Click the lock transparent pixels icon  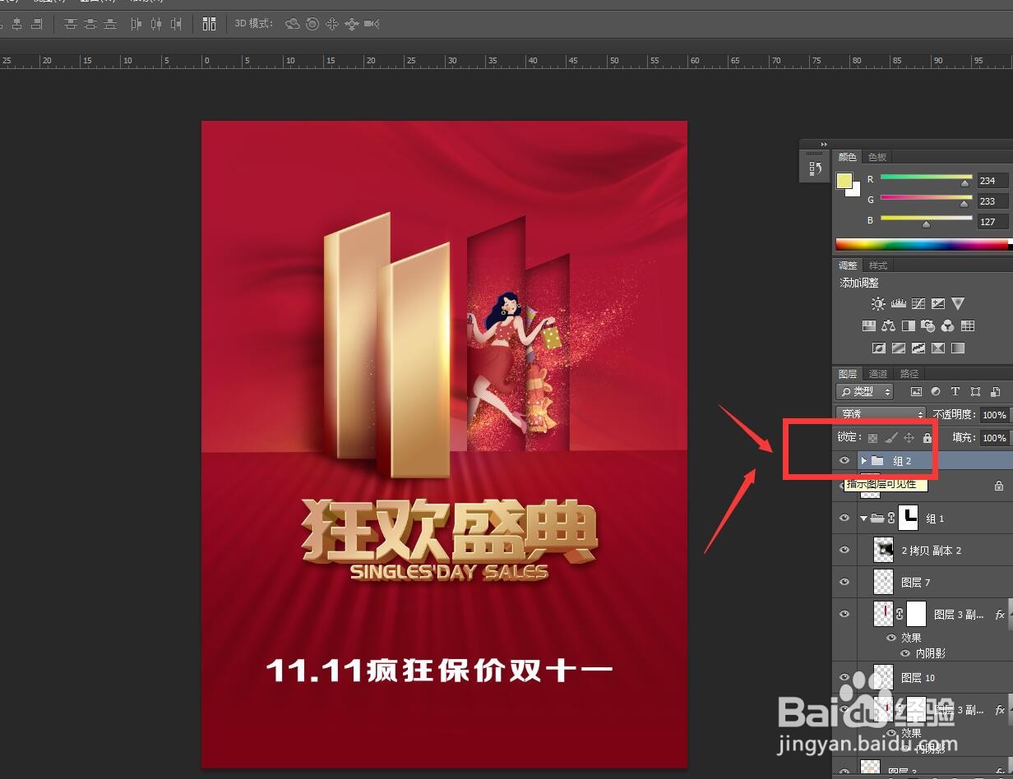(x=872, y=437)
